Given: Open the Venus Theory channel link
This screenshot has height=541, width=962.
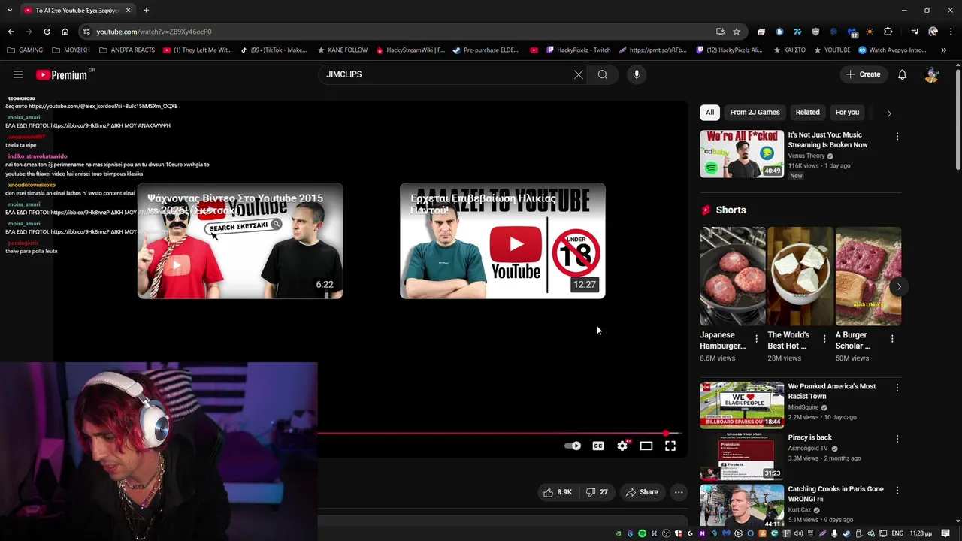Looking at the screenshot, I should click(x=806, y=156).
